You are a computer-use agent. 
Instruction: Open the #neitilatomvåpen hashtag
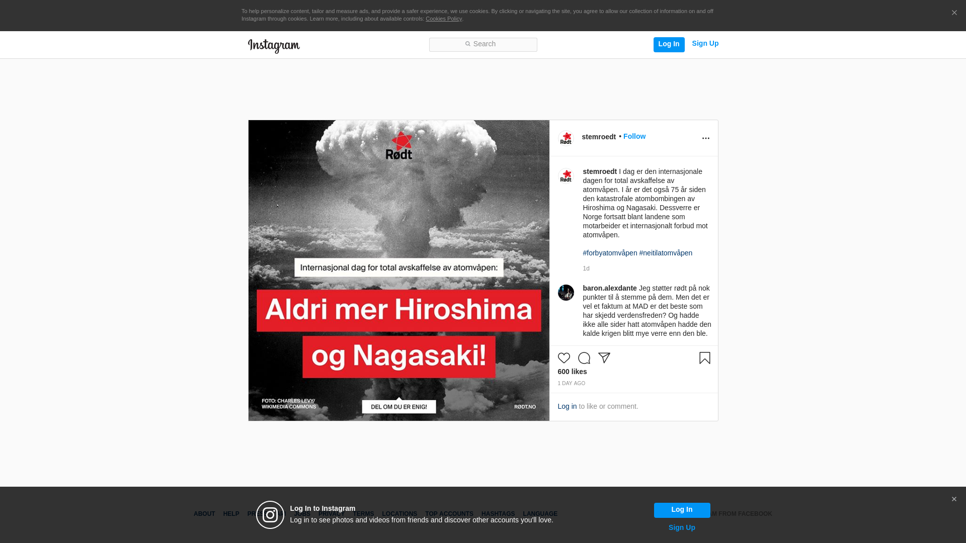pyautogui.click(x=665, y=253)
